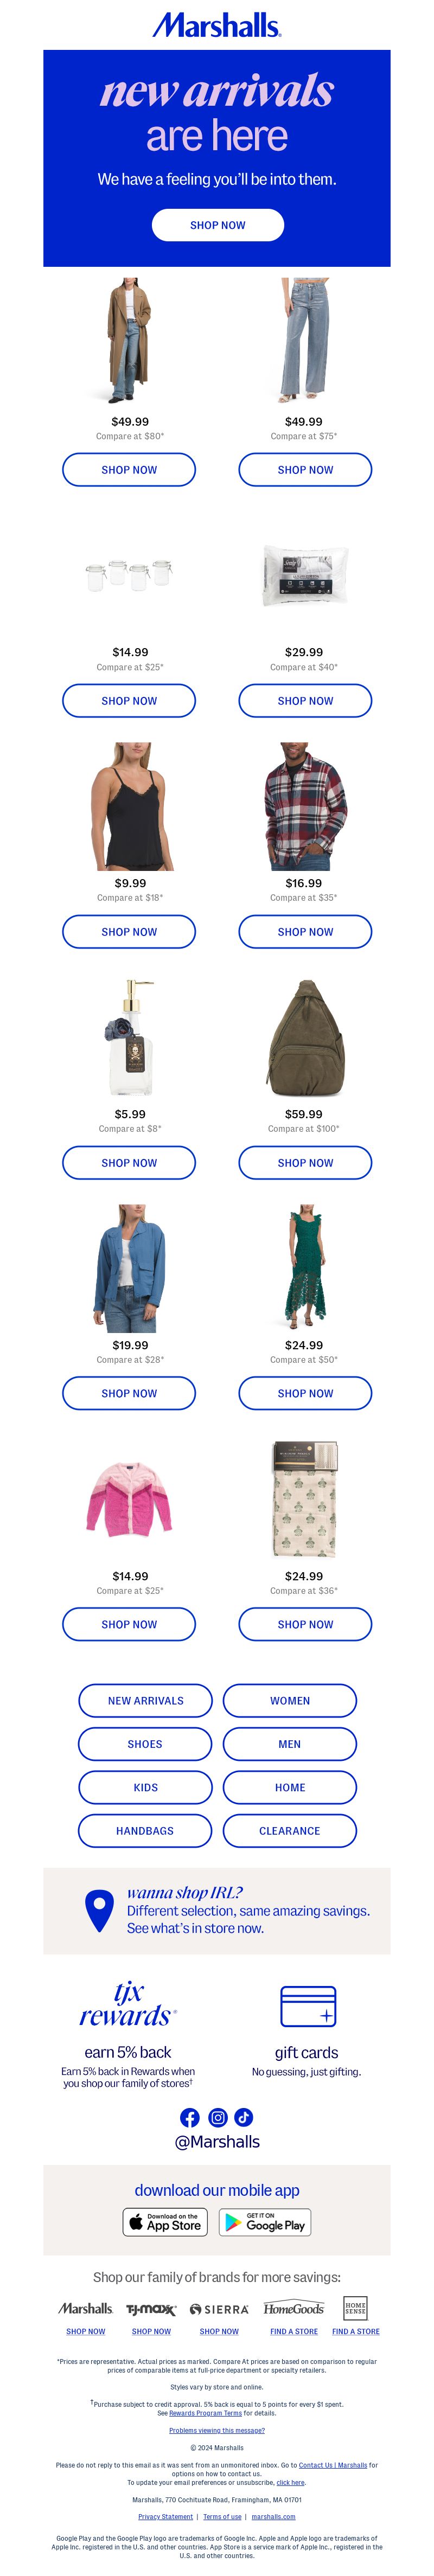
Task: Open the Rewards Program Terms link
Action: [205, 2413]
